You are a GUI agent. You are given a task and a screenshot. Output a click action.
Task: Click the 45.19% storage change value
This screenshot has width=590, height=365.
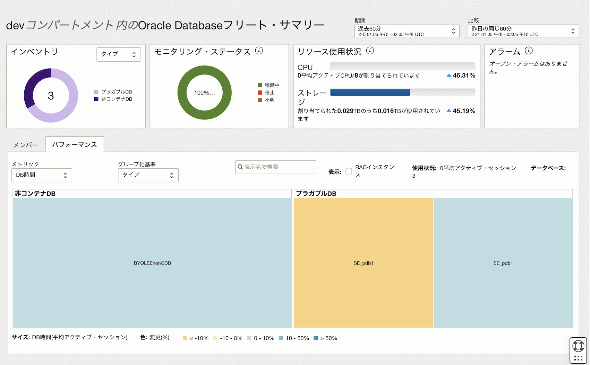pos(464,111)
